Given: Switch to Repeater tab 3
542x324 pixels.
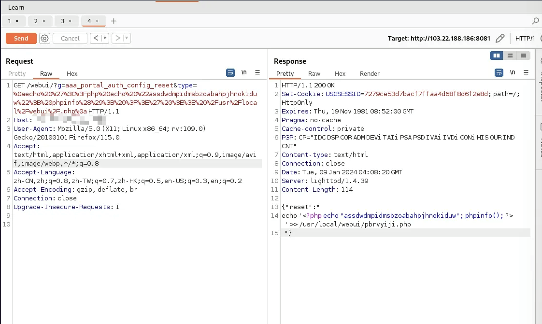Looking at the screenshot, I should tap(63, 21).
